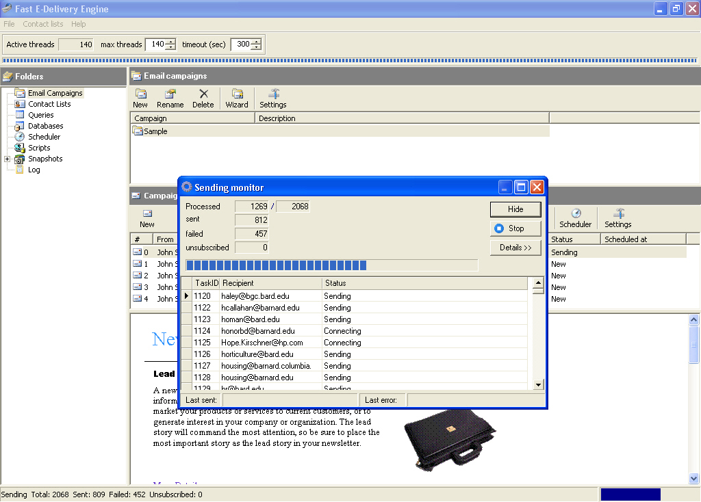
Task: Click the Sending monitor gear title icon
Action: 187,187
